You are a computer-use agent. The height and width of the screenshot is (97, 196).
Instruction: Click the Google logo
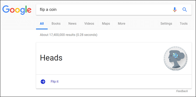click(17, 10)
